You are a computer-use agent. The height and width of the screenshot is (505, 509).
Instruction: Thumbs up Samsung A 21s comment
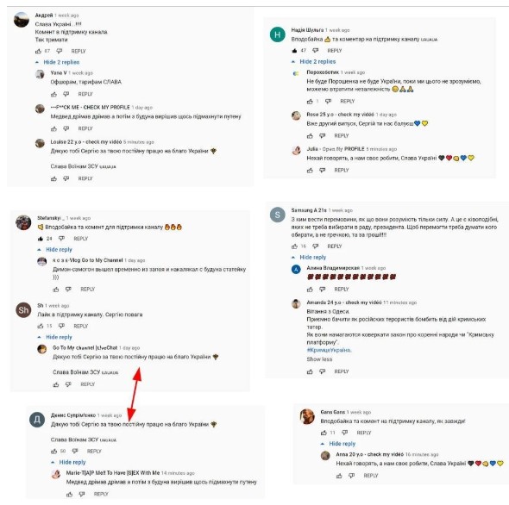tap(294, 246)
